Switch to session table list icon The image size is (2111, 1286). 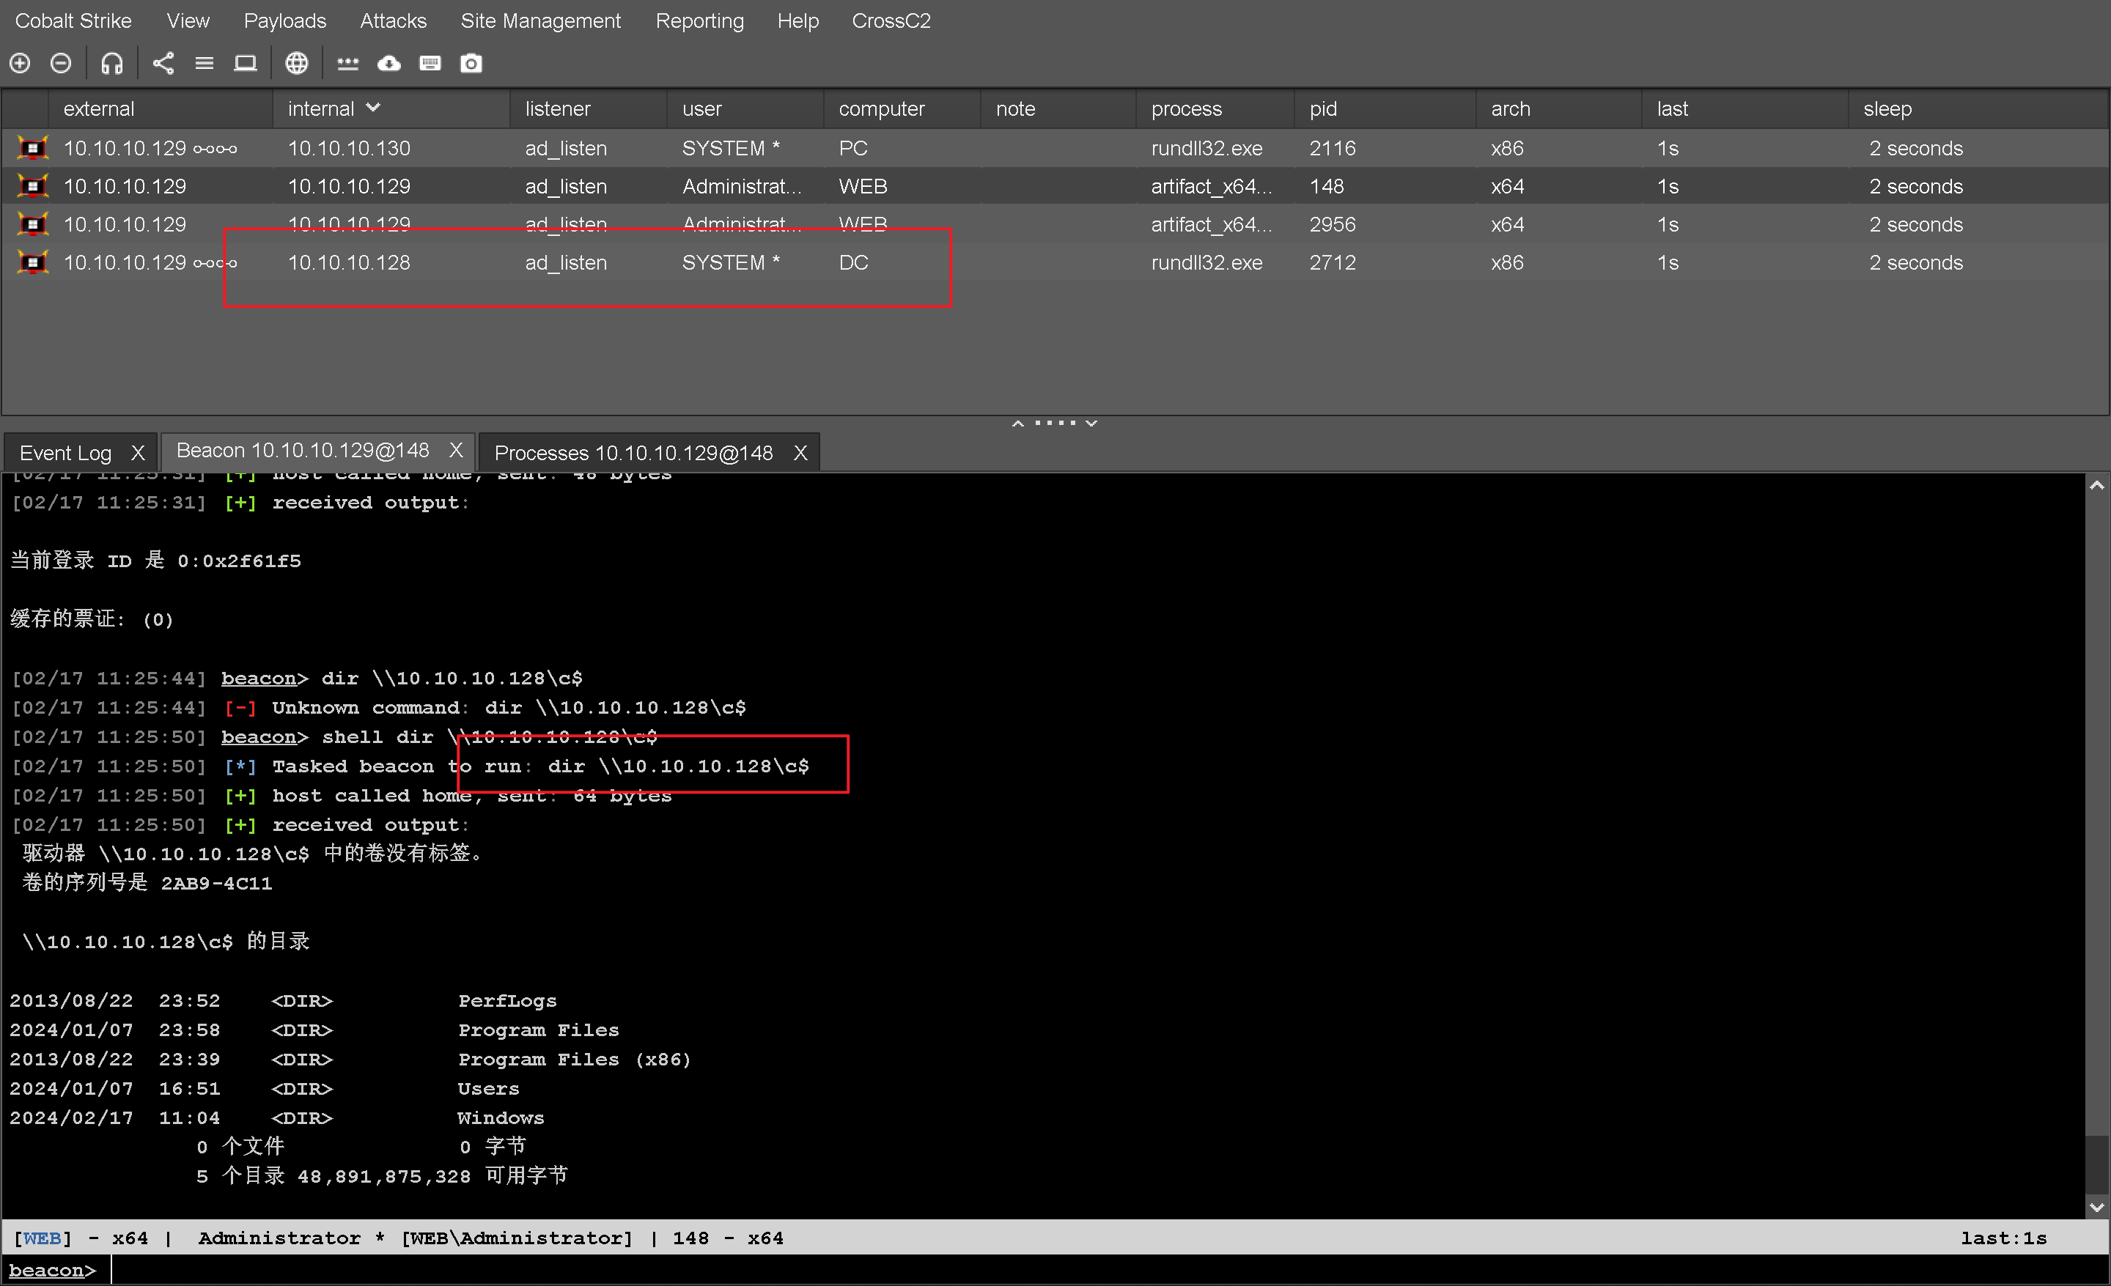pyautogui.click(x=204, y=63)
